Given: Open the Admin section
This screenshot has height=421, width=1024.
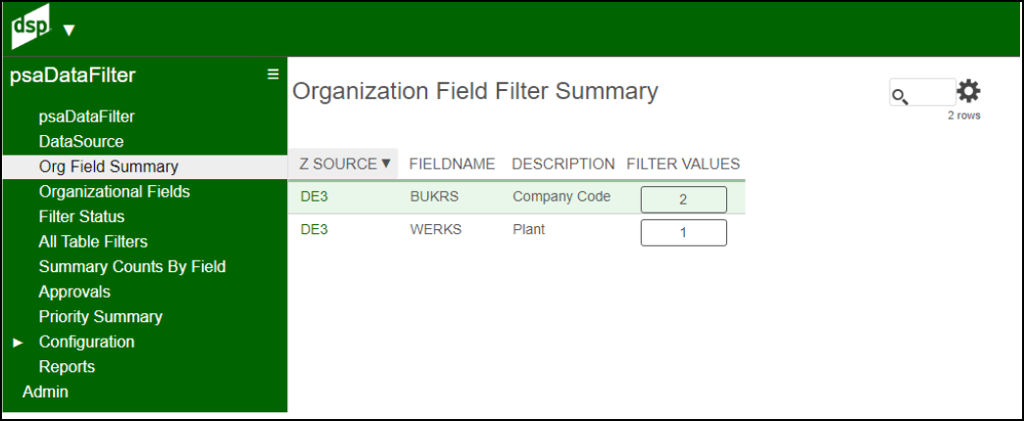Looking at the screenshot, I should click(x=45, y=393).
